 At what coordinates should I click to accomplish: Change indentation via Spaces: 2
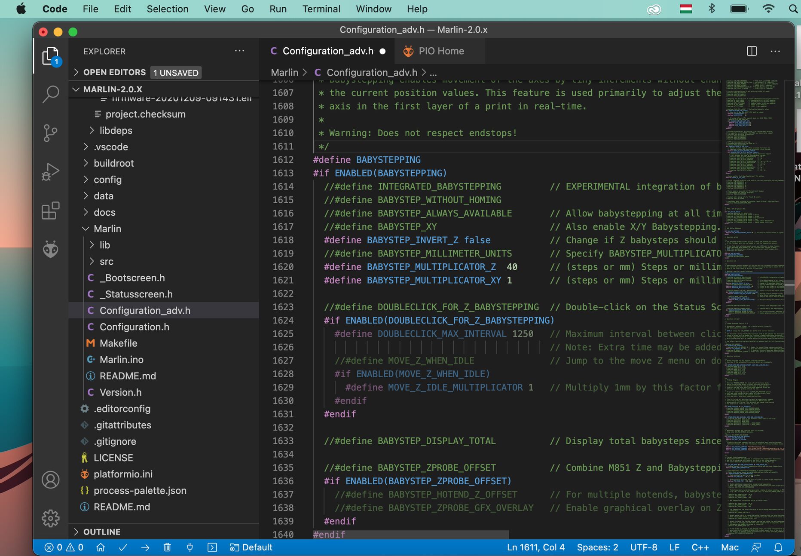coord(597,547)
